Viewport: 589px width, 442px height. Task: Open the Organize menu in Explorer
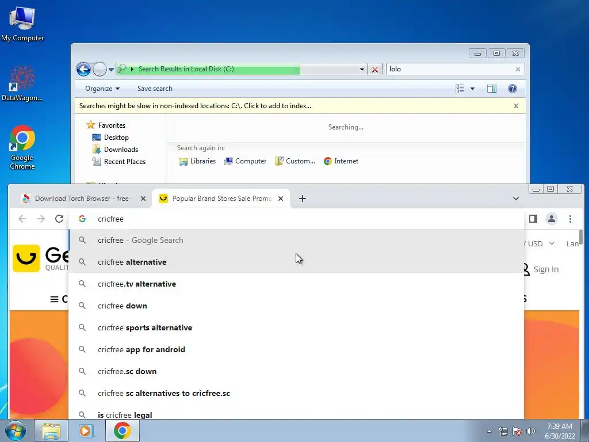pos(102,89)
